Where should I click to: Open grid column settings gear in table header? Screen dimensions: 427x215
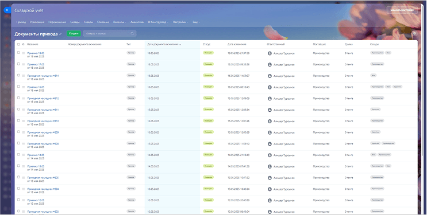(23, 44)
